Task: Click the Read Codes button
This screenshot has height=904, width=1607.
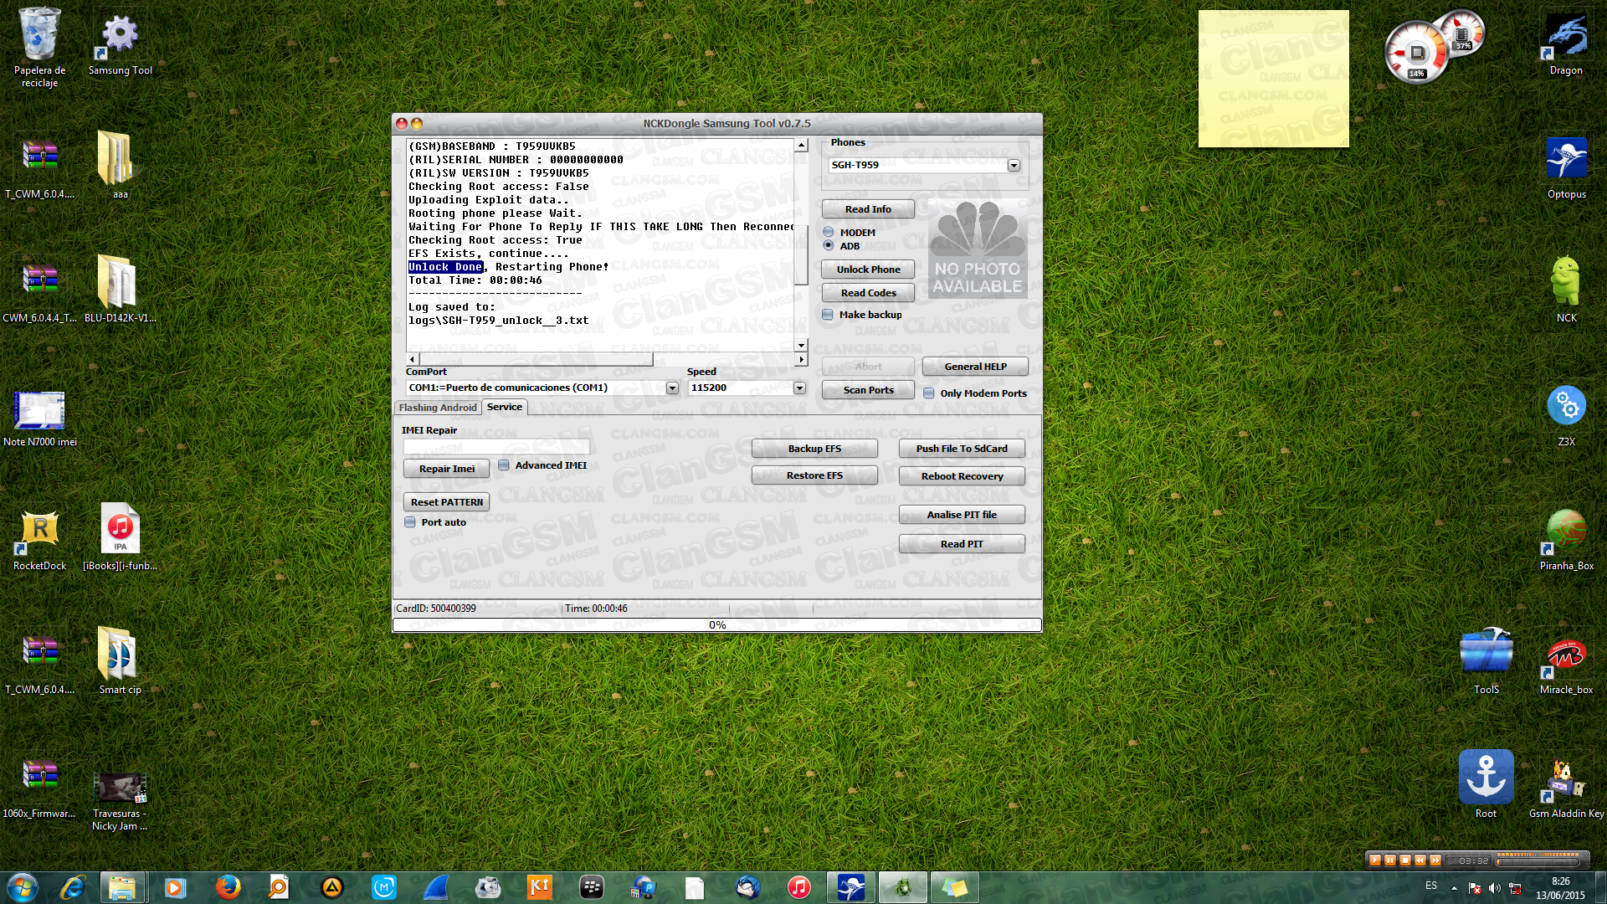Action: pyautogui.click(x=868, y=293)
